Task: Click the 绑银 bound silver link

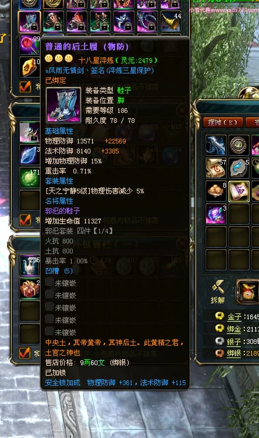Action: tap(234, 353)
